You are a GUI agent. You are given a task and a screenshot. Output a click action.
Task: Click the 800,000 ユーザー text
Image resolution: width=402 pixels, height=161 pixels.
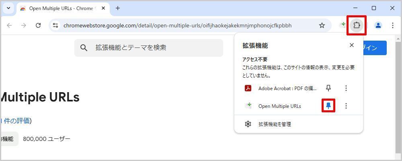[46, 139]
